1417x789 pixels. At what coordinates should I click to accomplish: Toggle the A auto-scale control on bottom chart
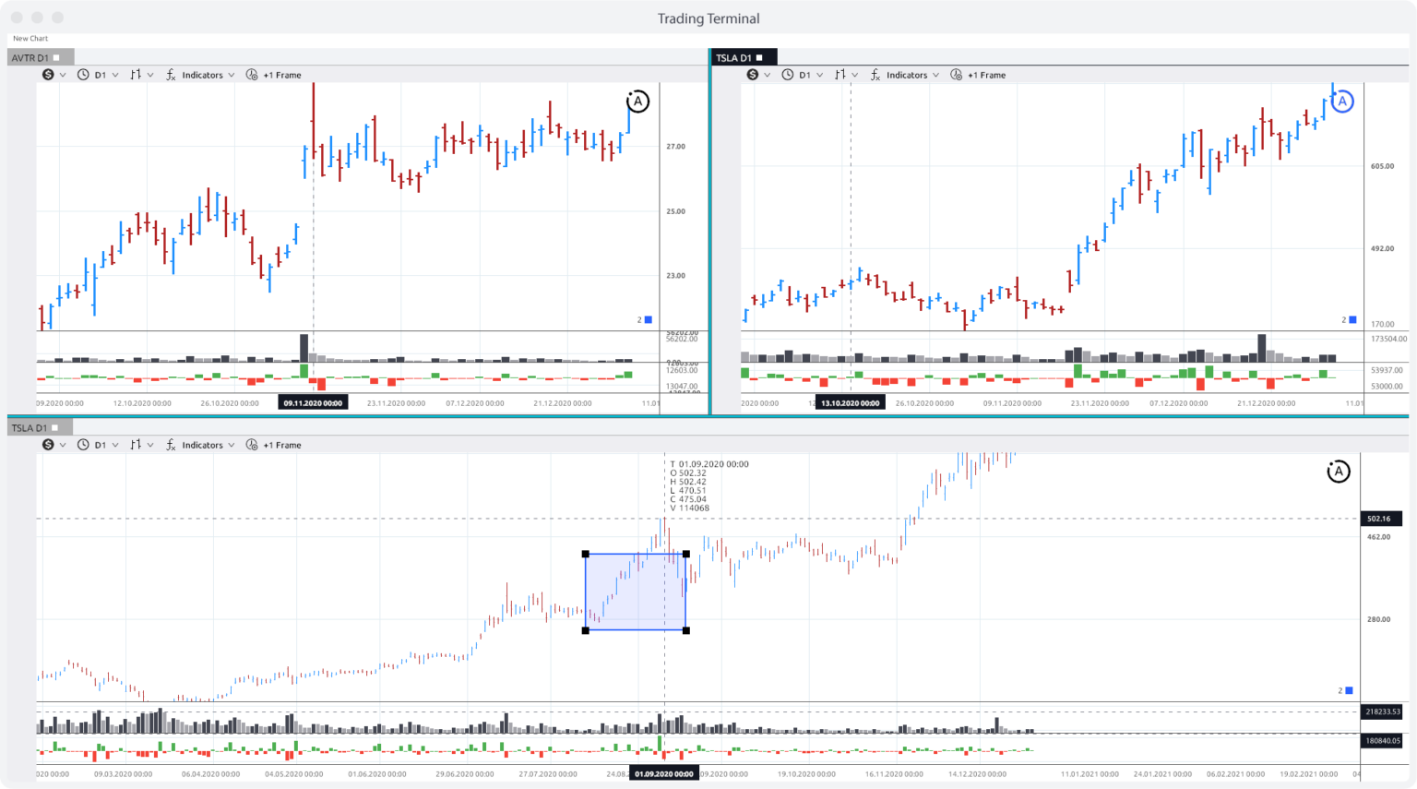[1337, 472]
